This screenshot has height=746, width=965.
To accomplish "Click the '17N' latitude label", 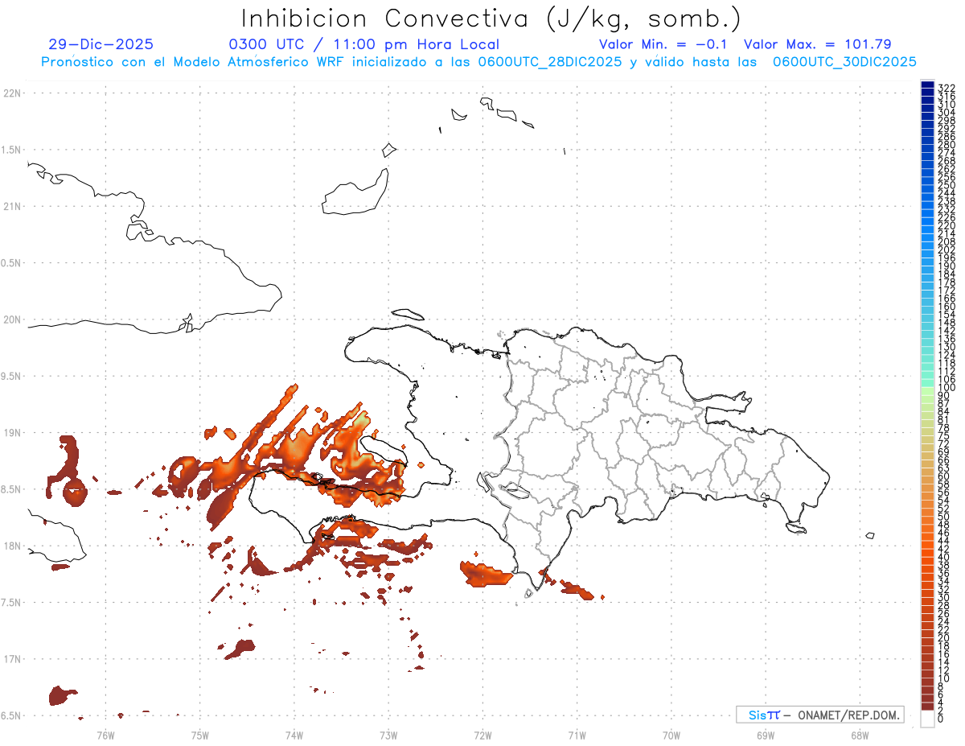I will click(x=11, y=659).
